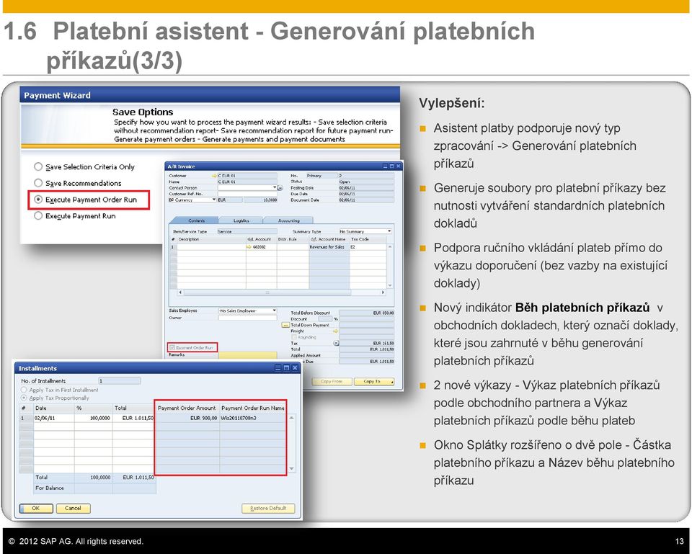This screenshot has height=554, width=692.
Task: Close the A/R Invoice window
Action: (x=398, y=166)
